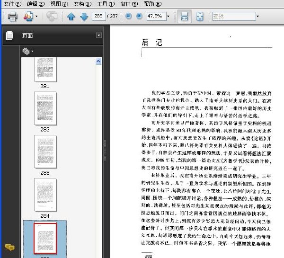The image size is (284, 258).
Task: Expand the collaboration icon dropdown arrow
Action: (36, 17)
